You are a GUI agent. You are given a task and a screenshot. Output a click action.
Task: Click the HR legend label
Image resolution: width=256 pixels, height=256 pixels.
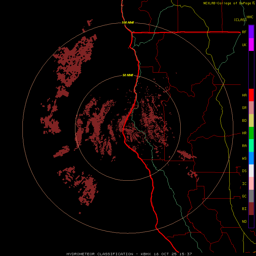coord(244,133)
